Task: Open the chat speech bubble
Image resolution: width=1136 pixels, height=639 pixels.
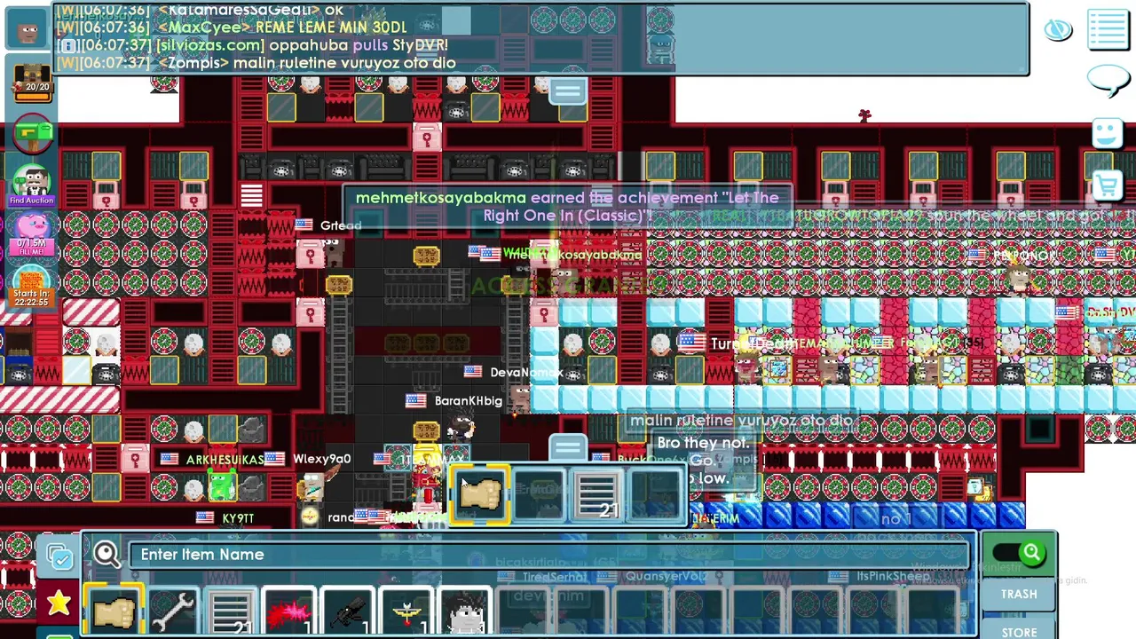Action: click(x=1108, y=82)
